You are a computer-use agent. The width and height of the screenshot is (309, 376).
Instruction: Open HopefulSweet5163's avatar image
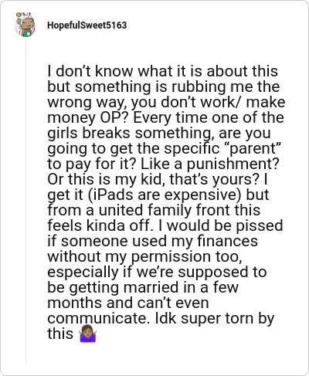click(25, 25)
